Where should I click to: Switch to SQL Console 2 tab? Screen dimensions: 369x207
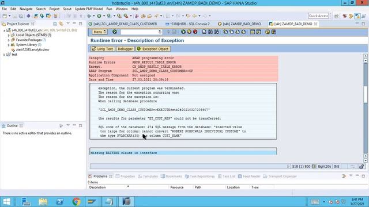[x=187, y=24]
